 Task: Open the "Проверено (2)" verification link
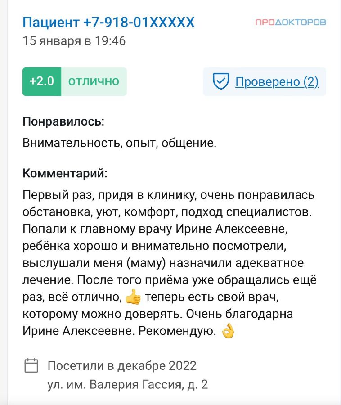[x=277, y=81]
